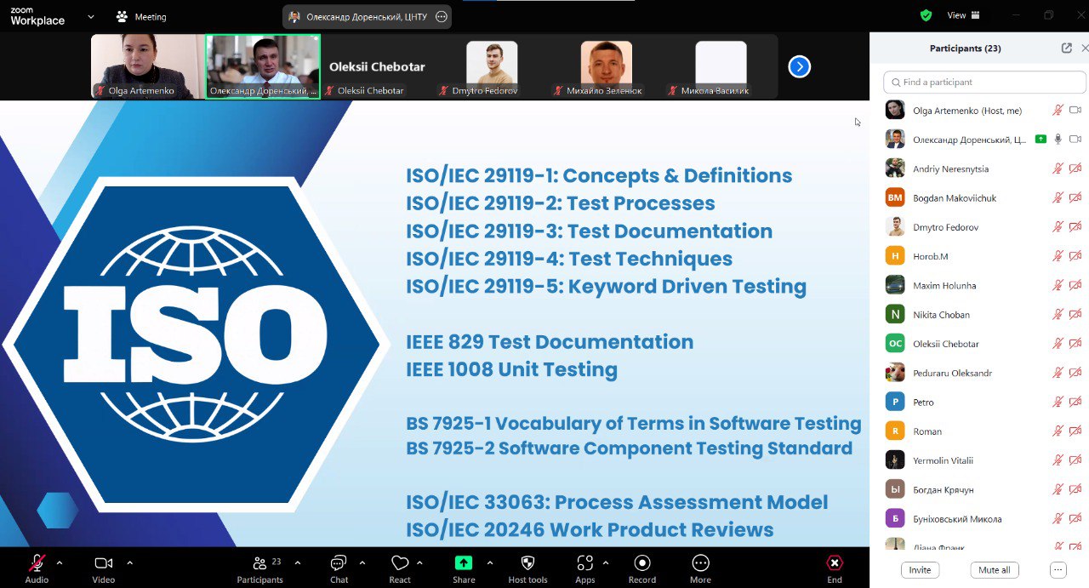This screenshot has height=588, width=1089.
Task: Expand the arrow next to React
Action: 419,562
